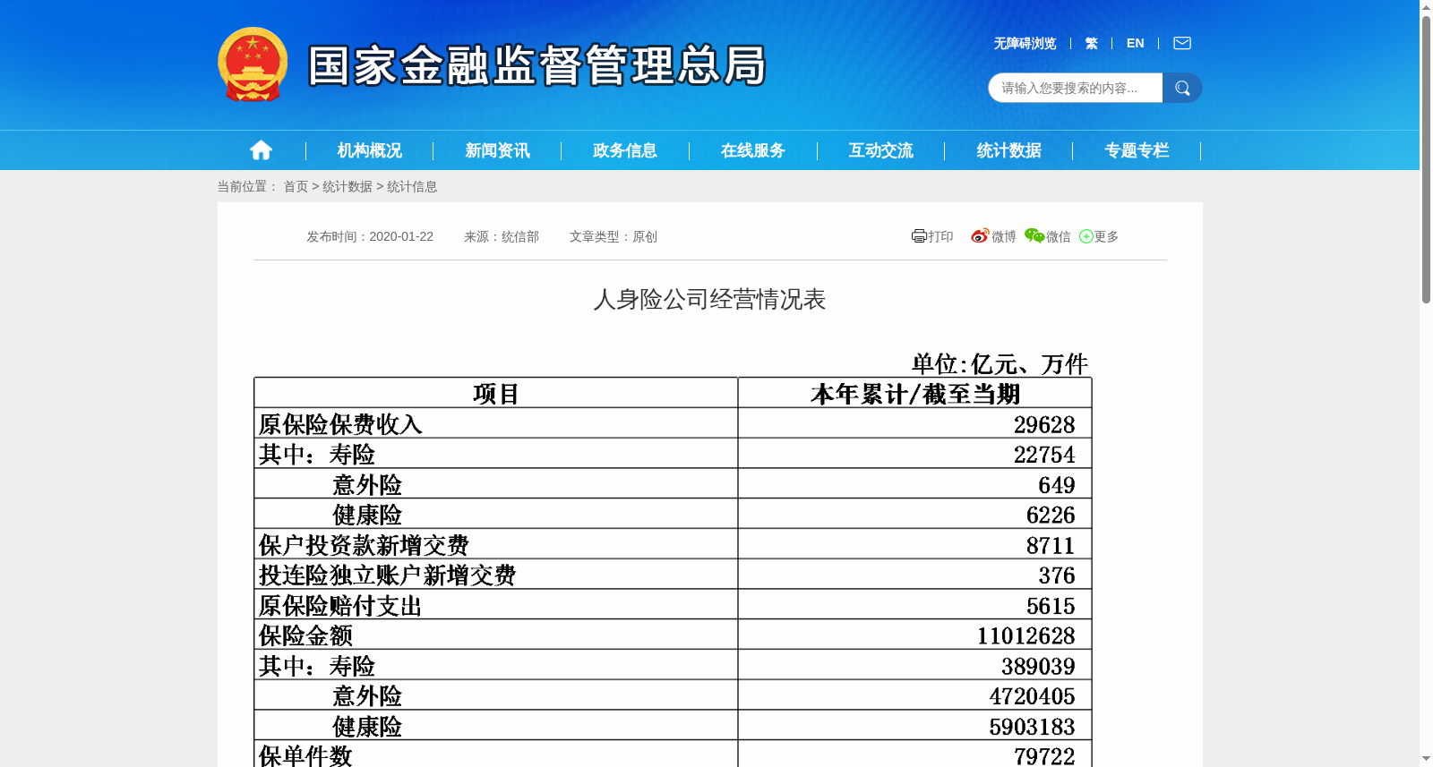The image size is (1433, 767).
Task: Click value 649
Action: coord(1057,485)
